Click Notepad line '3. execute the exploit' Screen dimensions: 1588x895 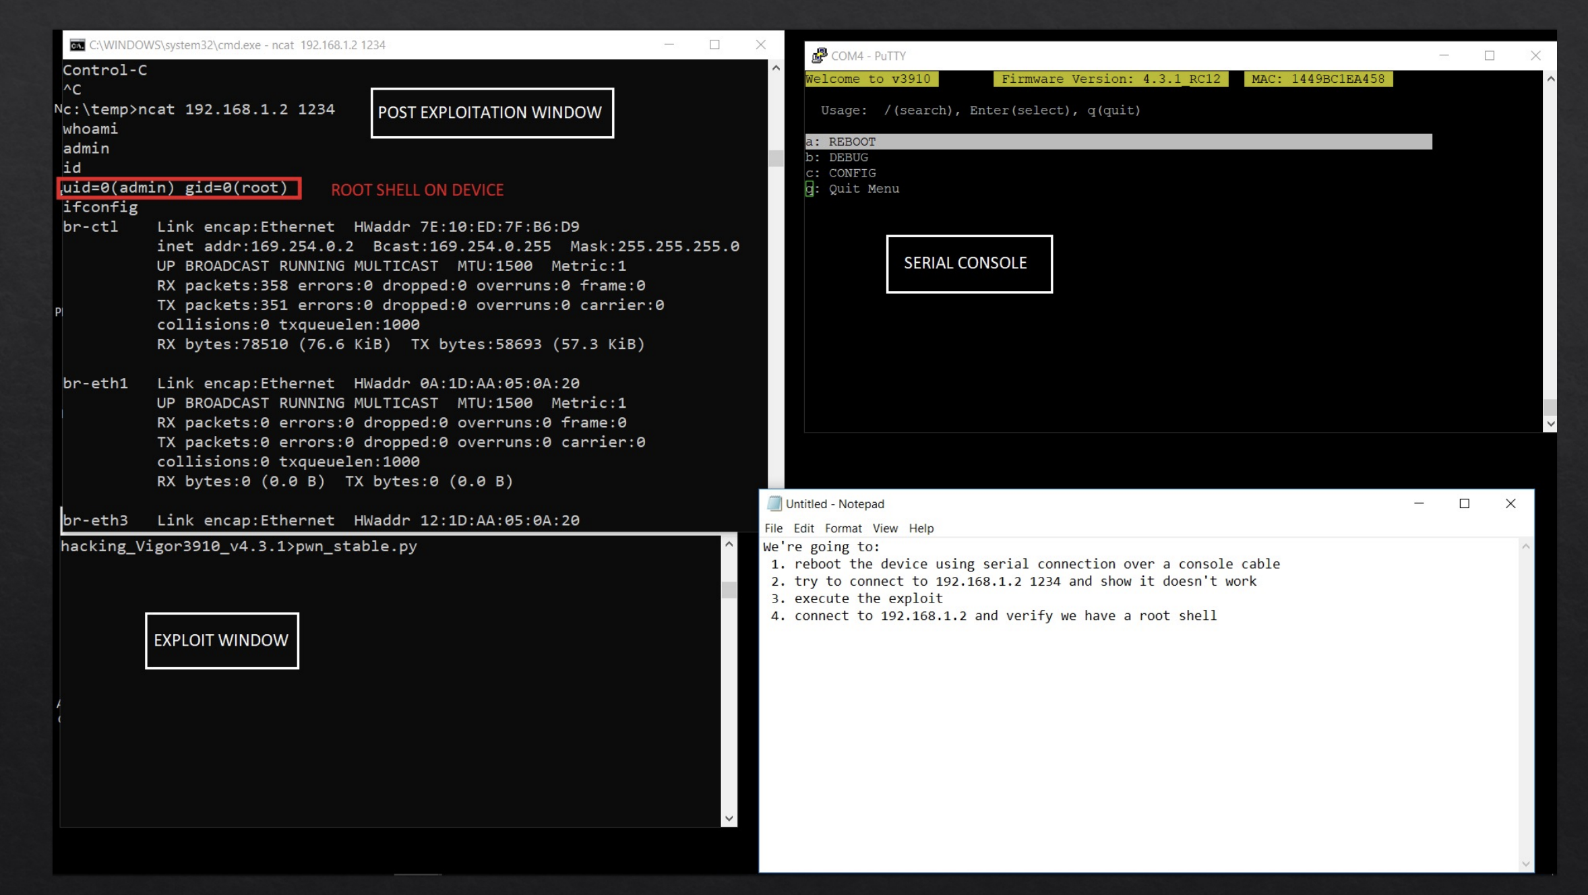tap(857, 598)
